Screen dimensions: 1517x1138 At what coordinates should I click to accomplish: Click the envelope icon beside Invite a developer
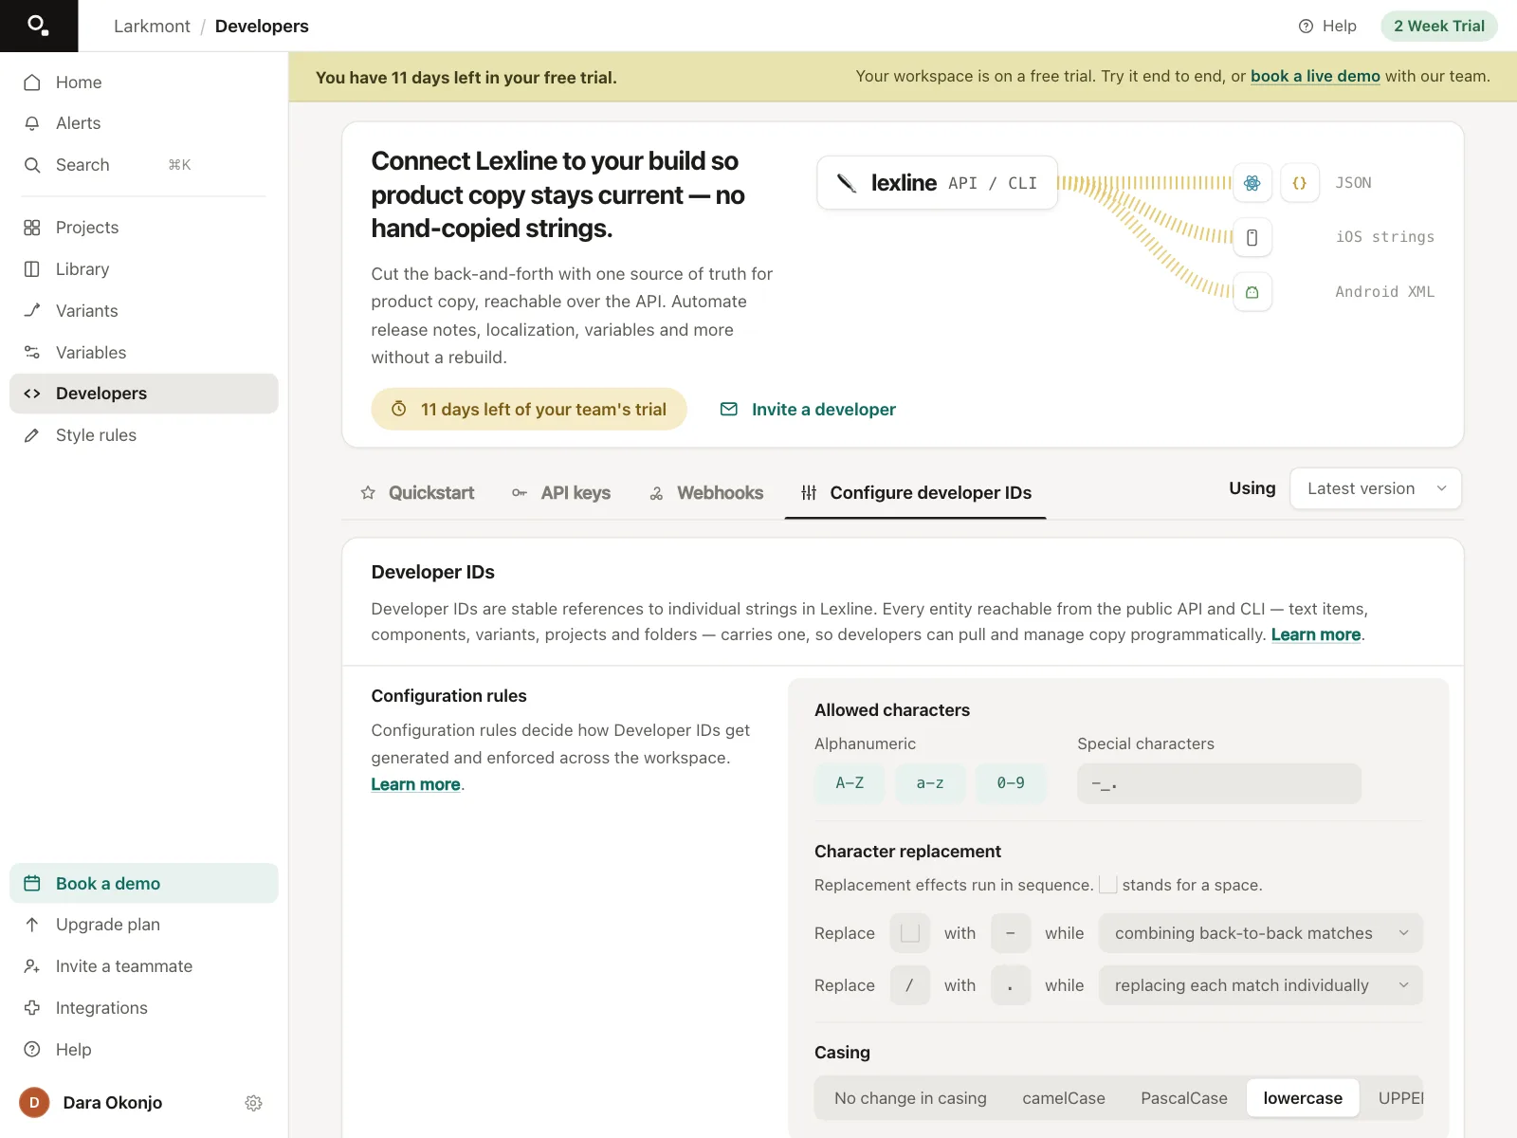pos(729,410)
